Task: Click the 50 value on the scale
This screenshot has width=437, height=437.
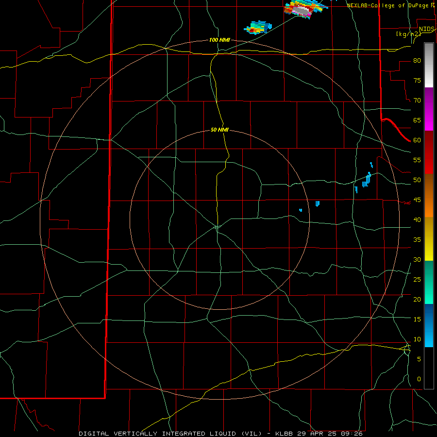Action: pos(417,180)
